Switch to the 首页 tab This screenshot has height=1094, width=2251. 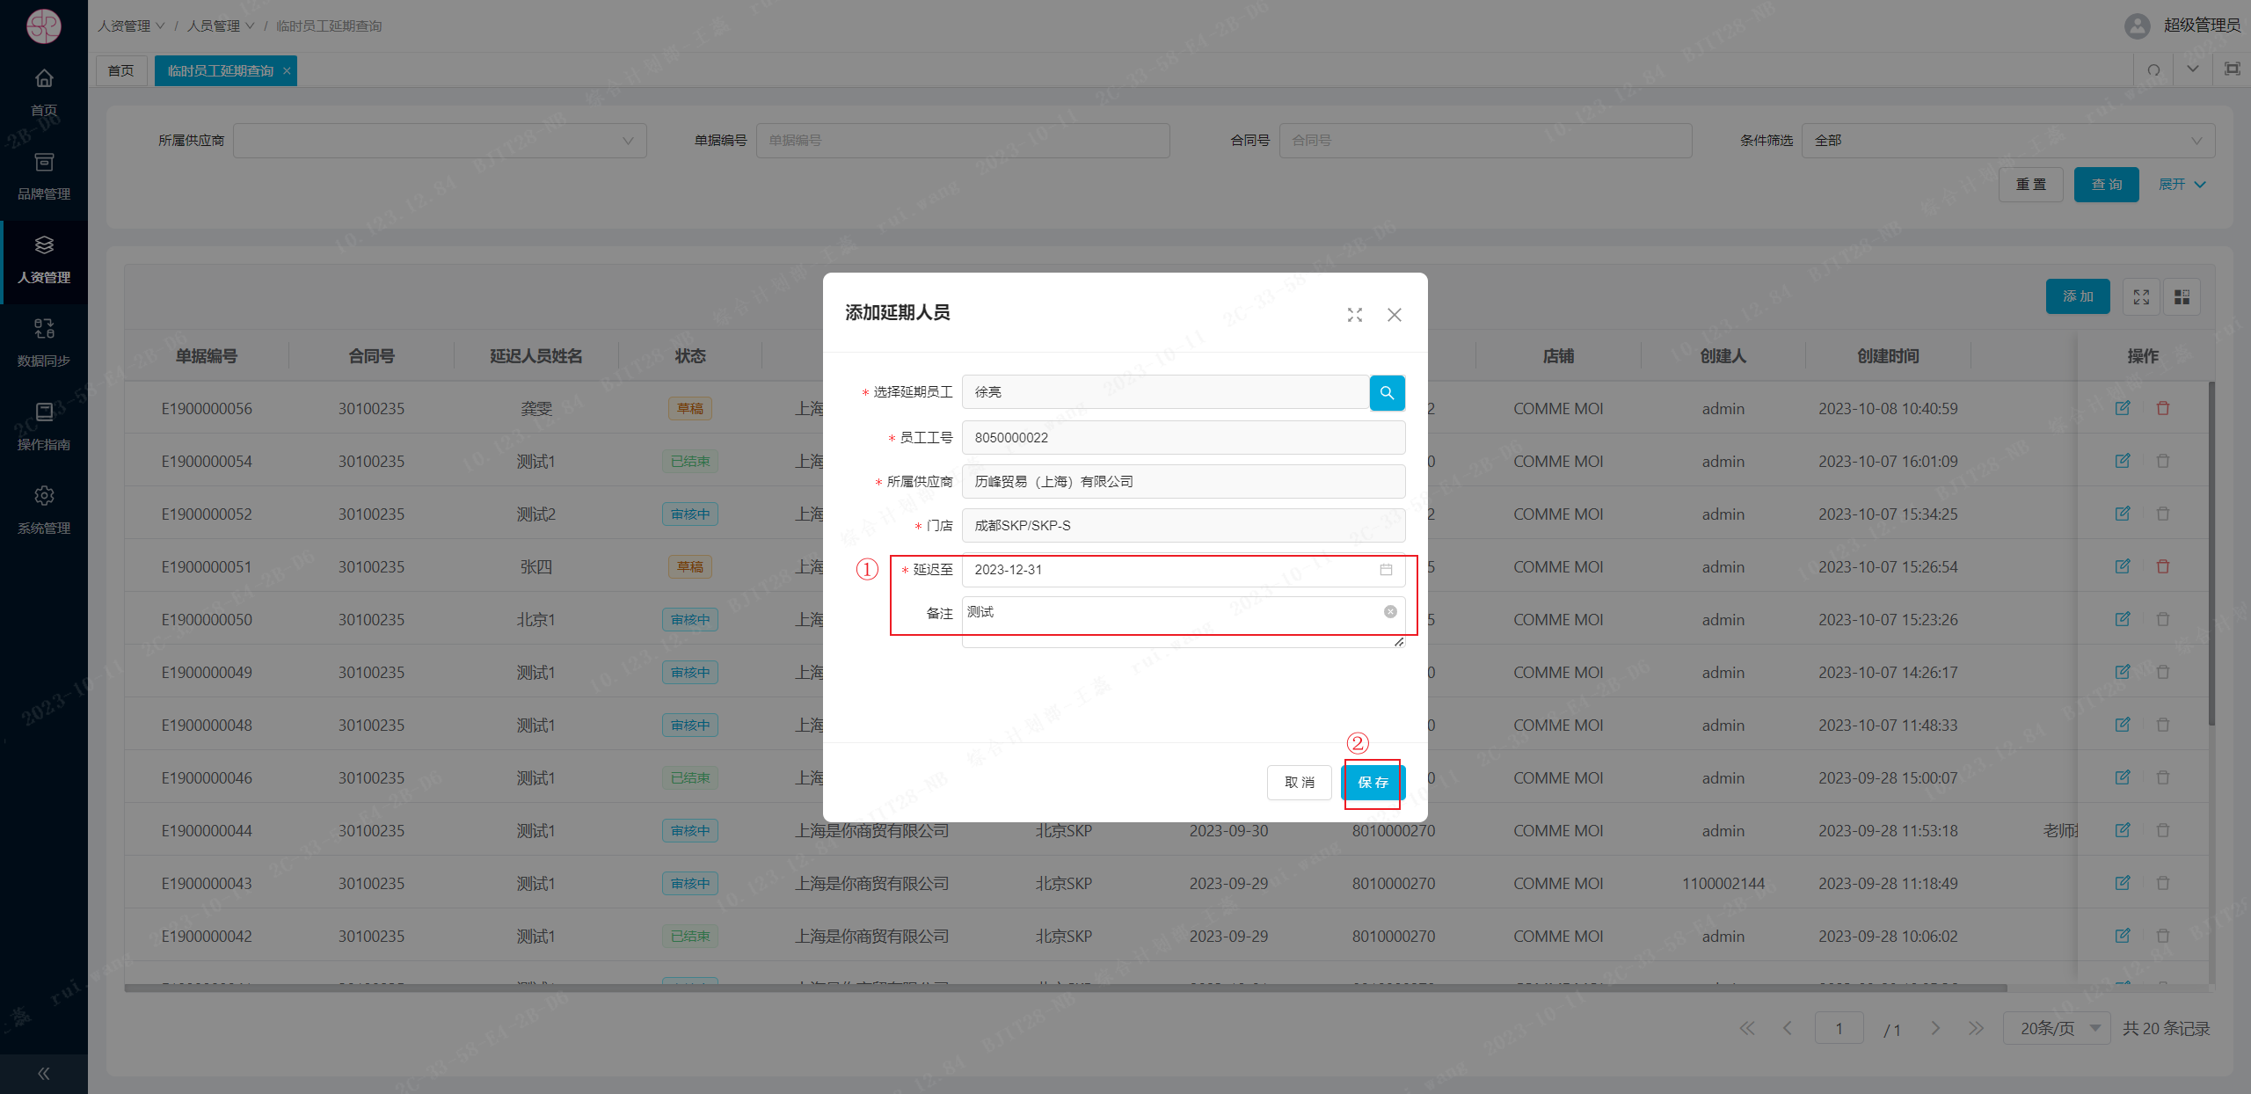[x=121, y=70]
